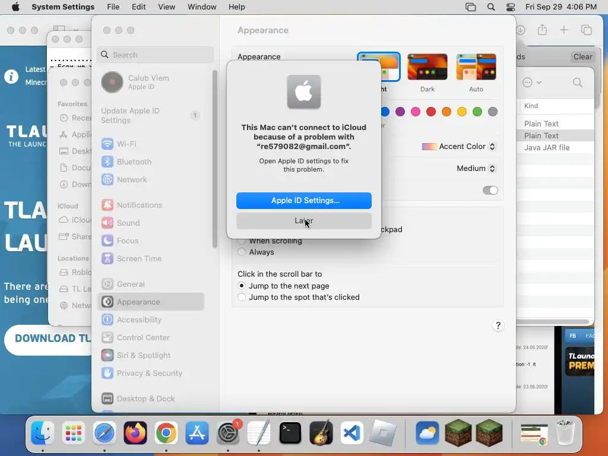Click Calub Viem Apple ID avatar

112,82
